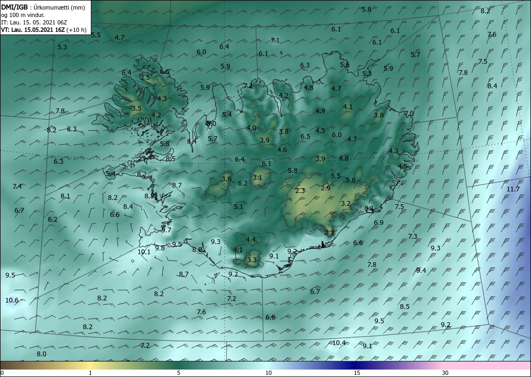Click the map value 9.8
This screenshot has height=377, width=531.
coord(160,248)
